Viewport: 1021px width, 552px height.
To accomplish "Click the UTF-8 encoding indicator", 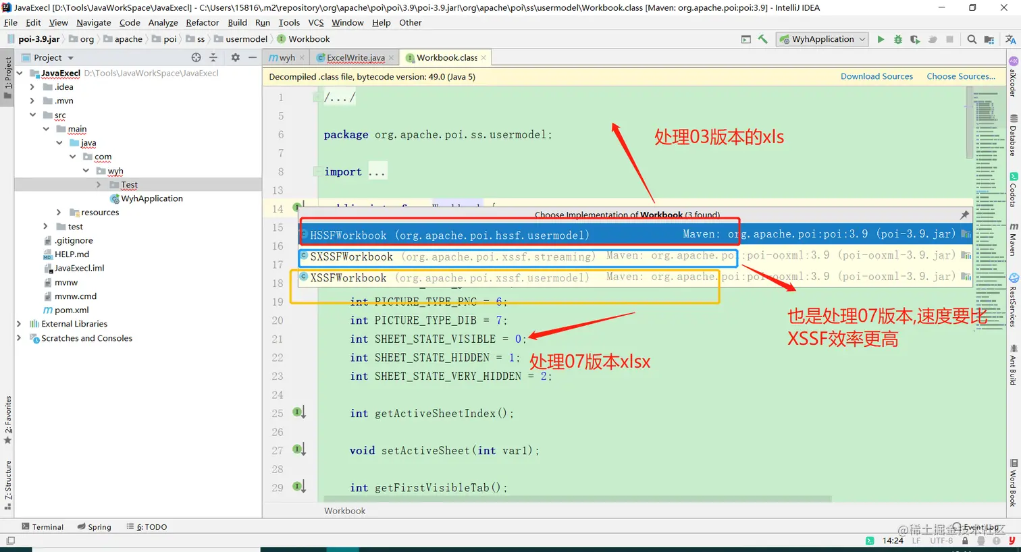I will (941, 541).
